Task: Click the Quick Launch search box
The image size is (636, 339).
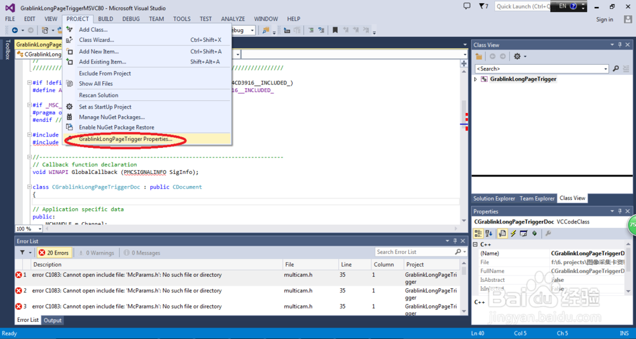Action: pyautogui.click(x=522, y=6)
